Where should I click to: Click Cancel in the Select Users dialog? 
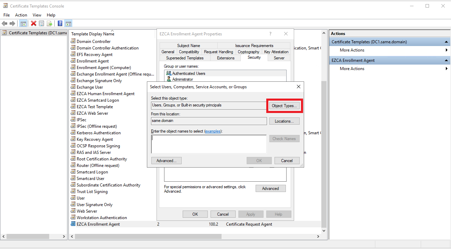point(287,161)
